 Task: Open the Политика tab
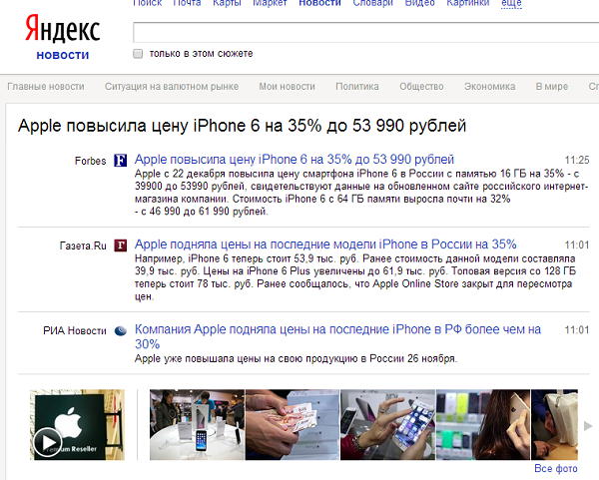(357, 87)
